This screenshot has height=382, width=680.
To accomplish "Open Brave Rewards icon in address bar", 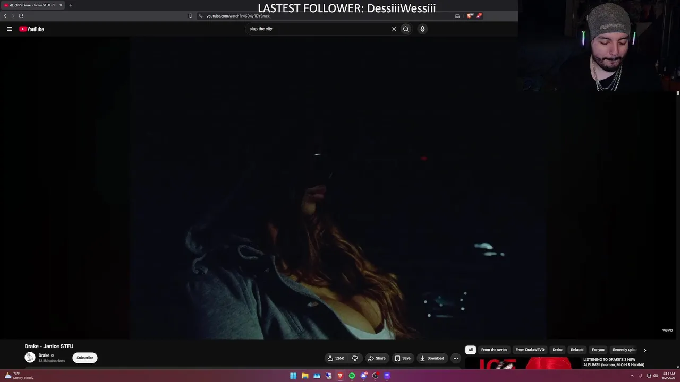I will click(x=479, y=16).
